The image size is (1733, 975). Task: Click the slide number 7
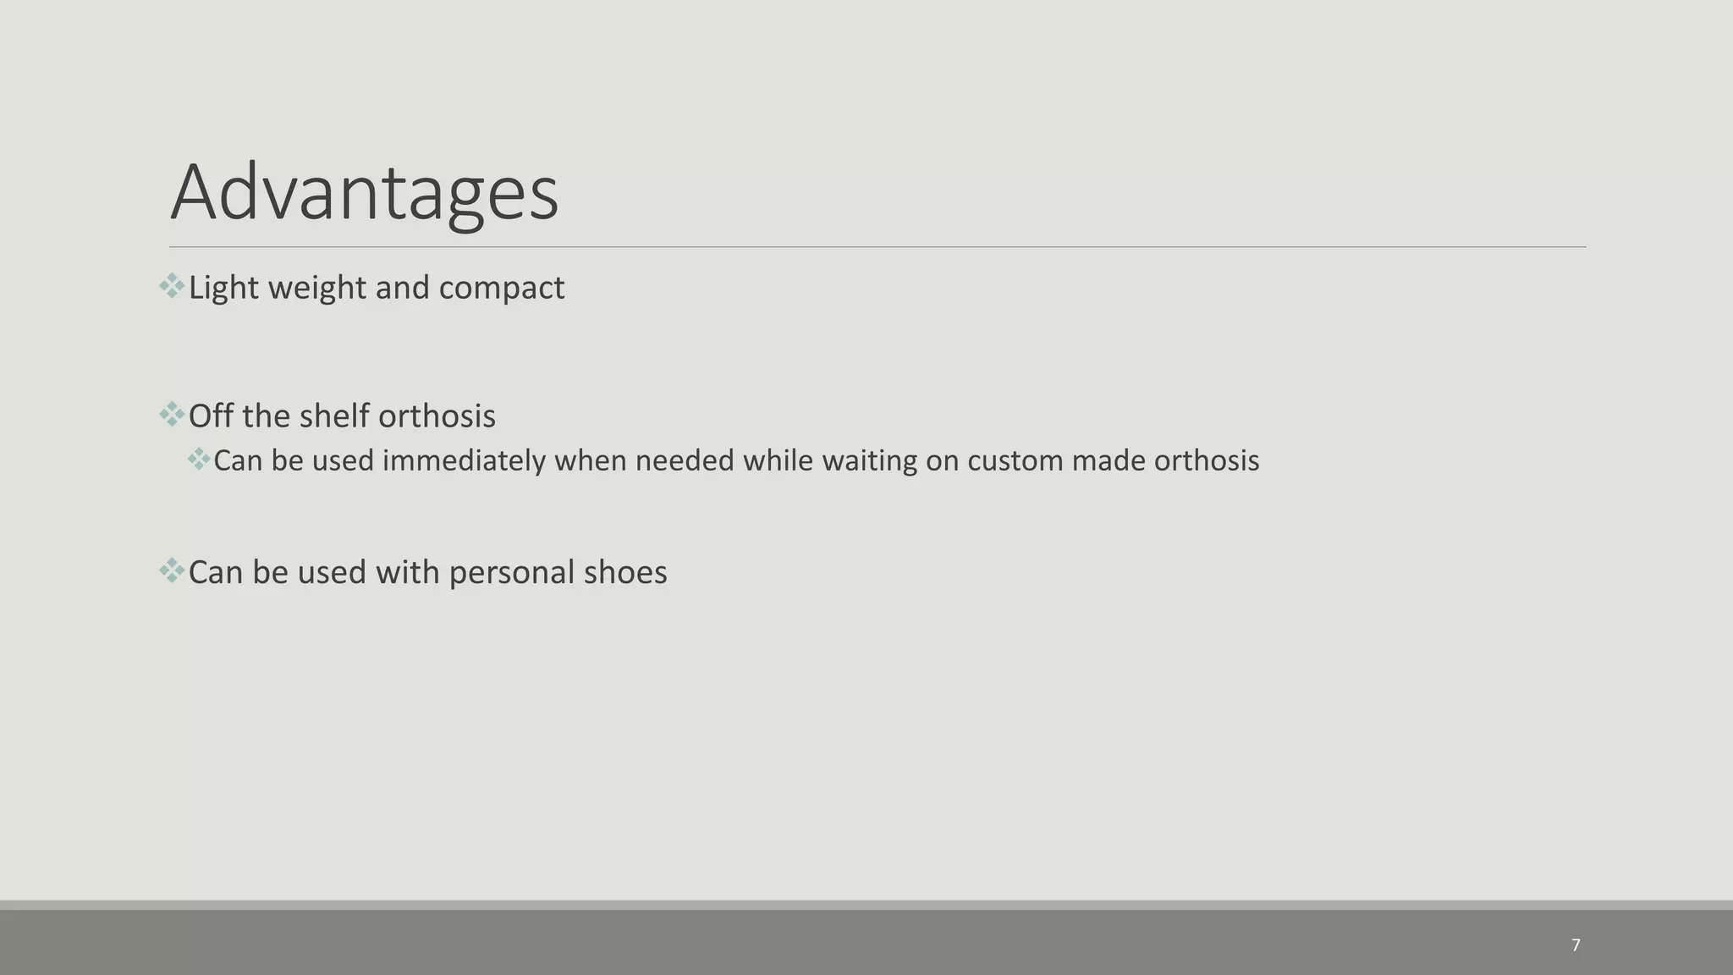click(x=1576, y=945)
